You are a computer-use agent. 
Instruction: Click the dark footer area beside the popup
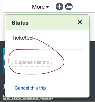coord(92,71)
